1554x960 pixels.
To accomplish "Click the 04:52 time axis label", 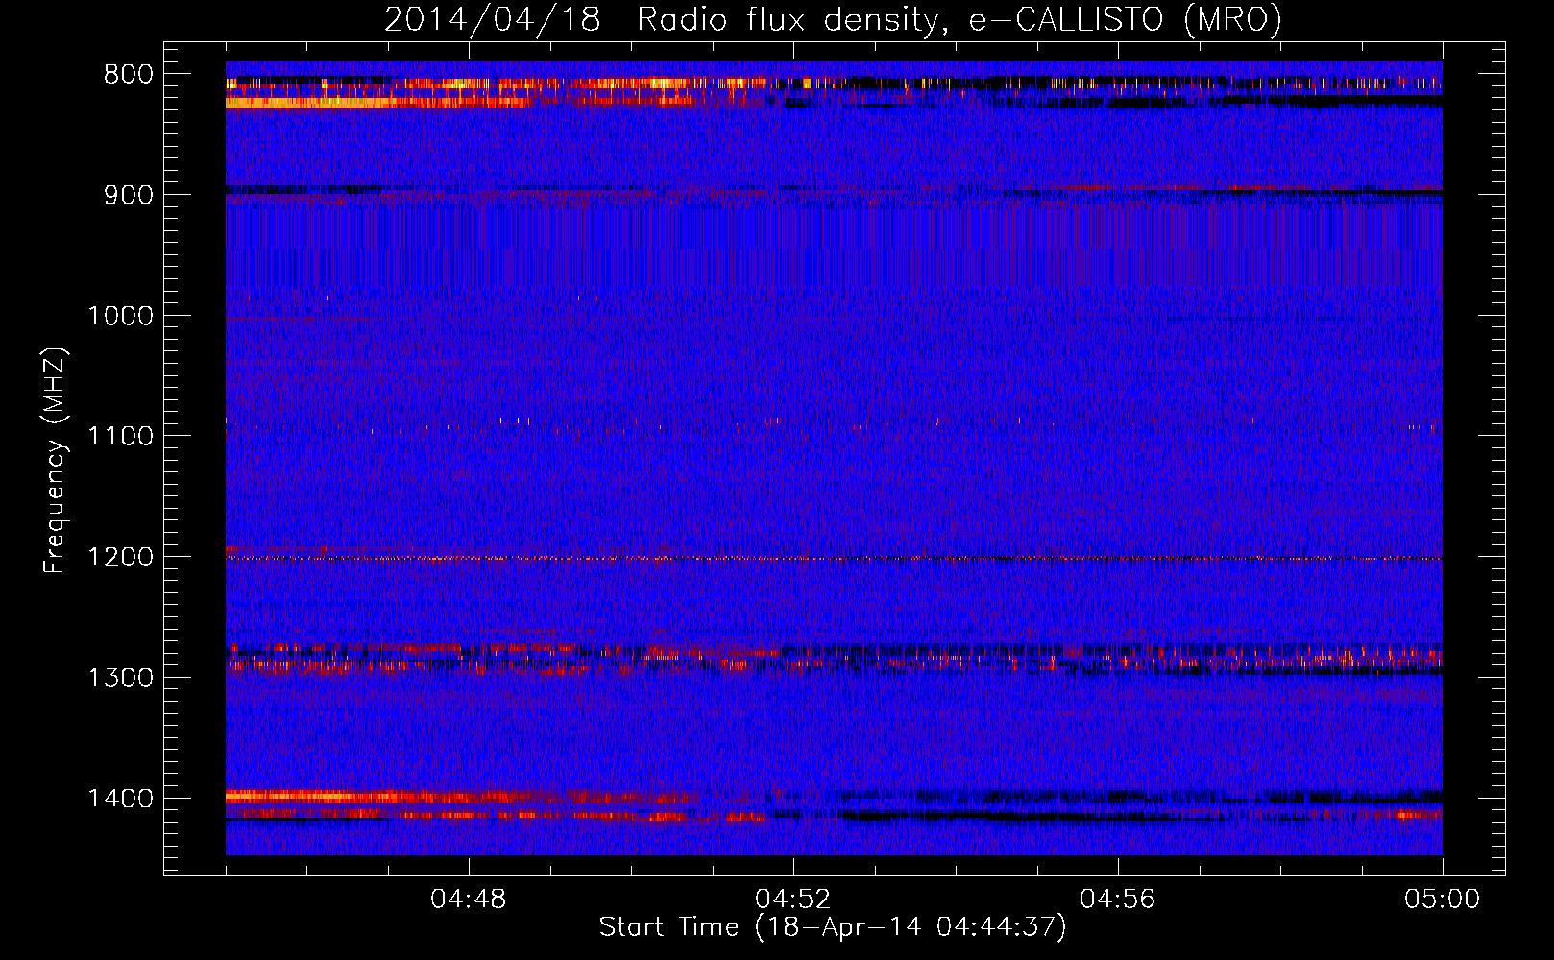I will coord(793,900).
